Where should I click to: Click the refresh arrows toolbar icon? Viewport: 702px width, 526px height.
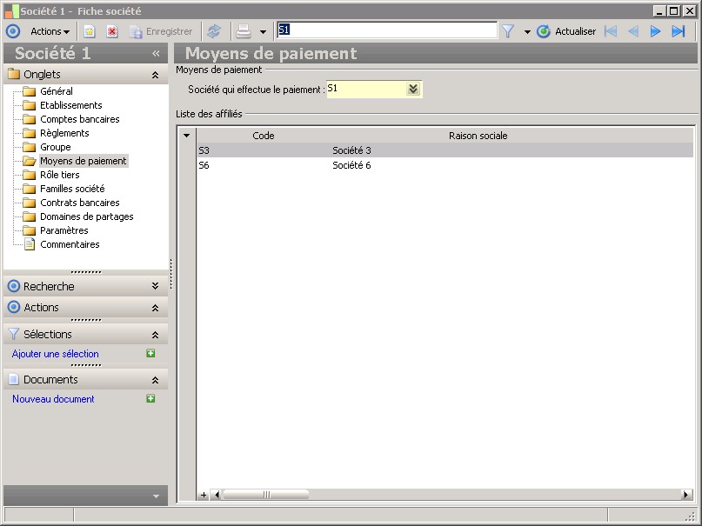point(214,31)
